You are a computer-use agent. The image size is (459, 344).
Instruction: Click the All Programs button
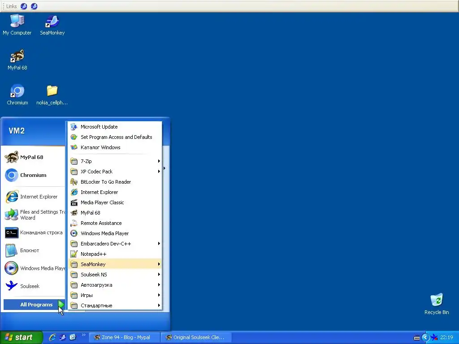tap(34, 305)
